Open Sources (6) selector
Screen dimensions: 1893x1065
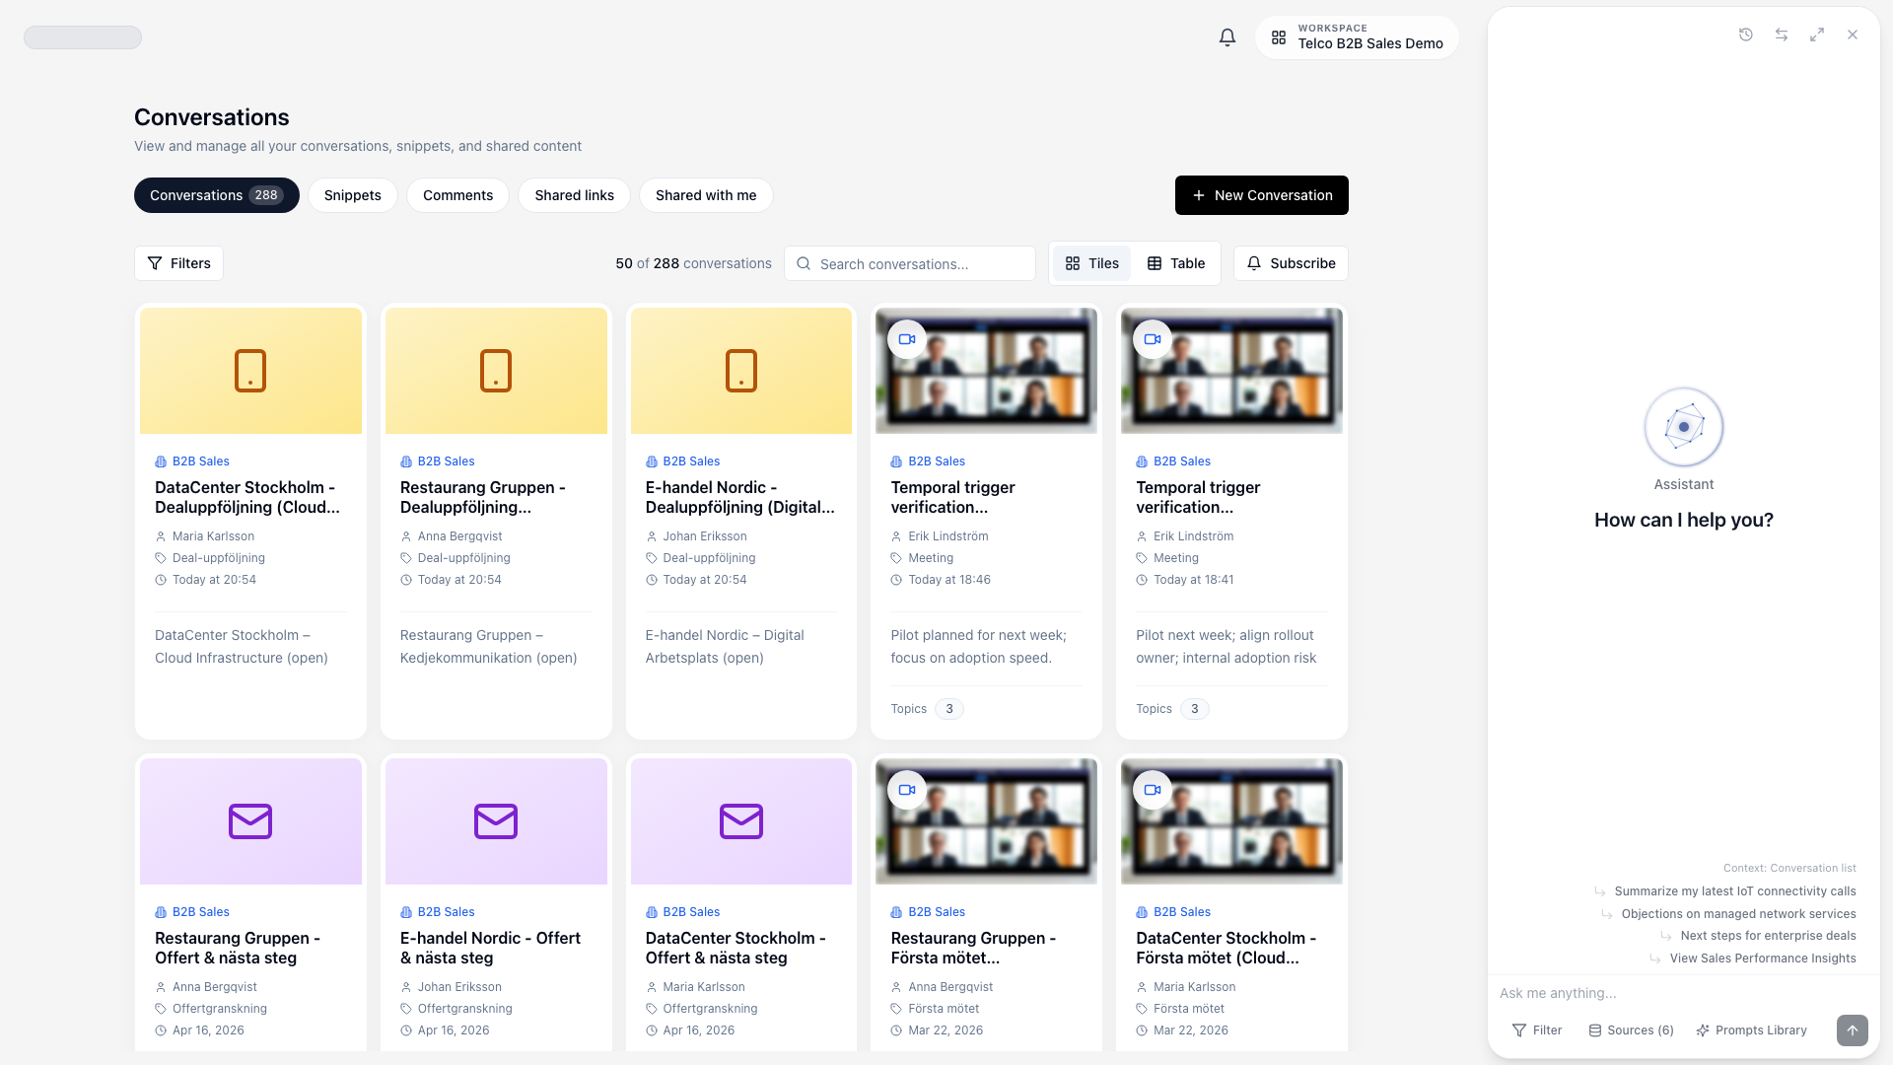(x=1631, y=1030)
